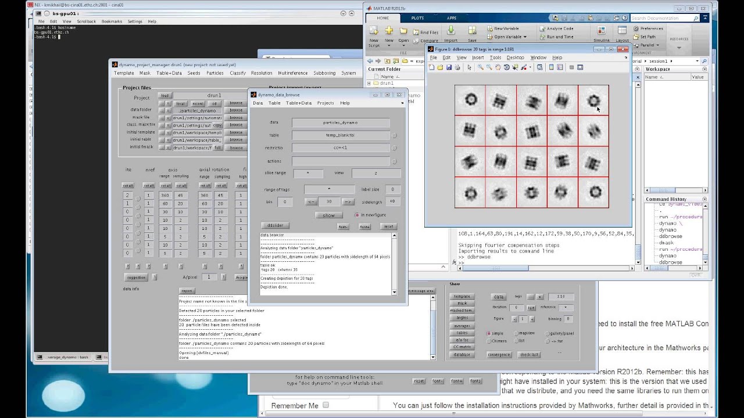Click 'suggestion' button in project manager
Viewport: 744px width, 418px height.
click(x=137, y=278)
